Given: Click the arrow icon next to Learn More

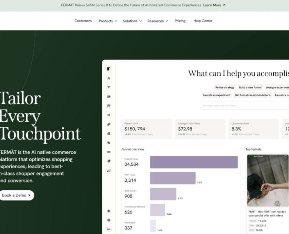Looking at the screenshot, I should click(x=224, y=5).
